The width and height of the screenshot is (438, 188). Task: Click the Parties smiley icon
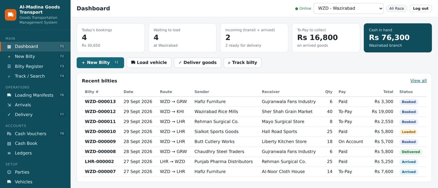pos(9,172)
